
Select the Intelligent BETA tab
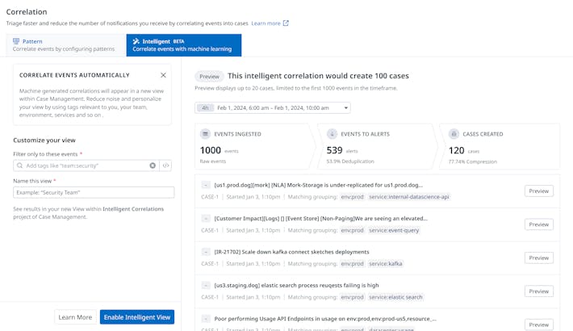pos(184,45)
